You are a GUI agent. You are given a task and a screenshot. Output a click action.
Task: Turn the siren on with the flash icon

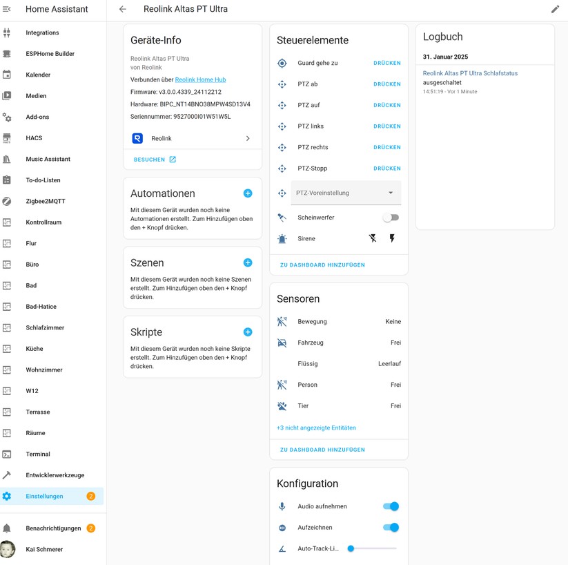[x=392, y=238]
